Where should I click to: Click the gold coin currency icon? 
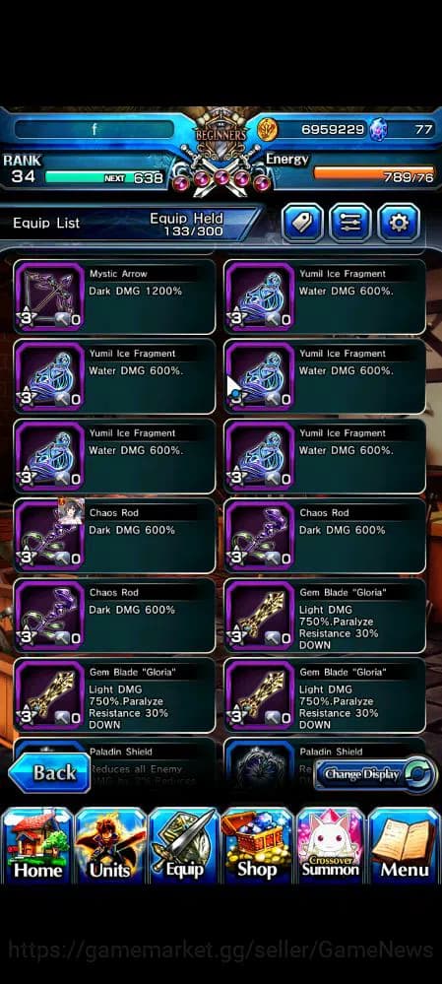point(267,130)
